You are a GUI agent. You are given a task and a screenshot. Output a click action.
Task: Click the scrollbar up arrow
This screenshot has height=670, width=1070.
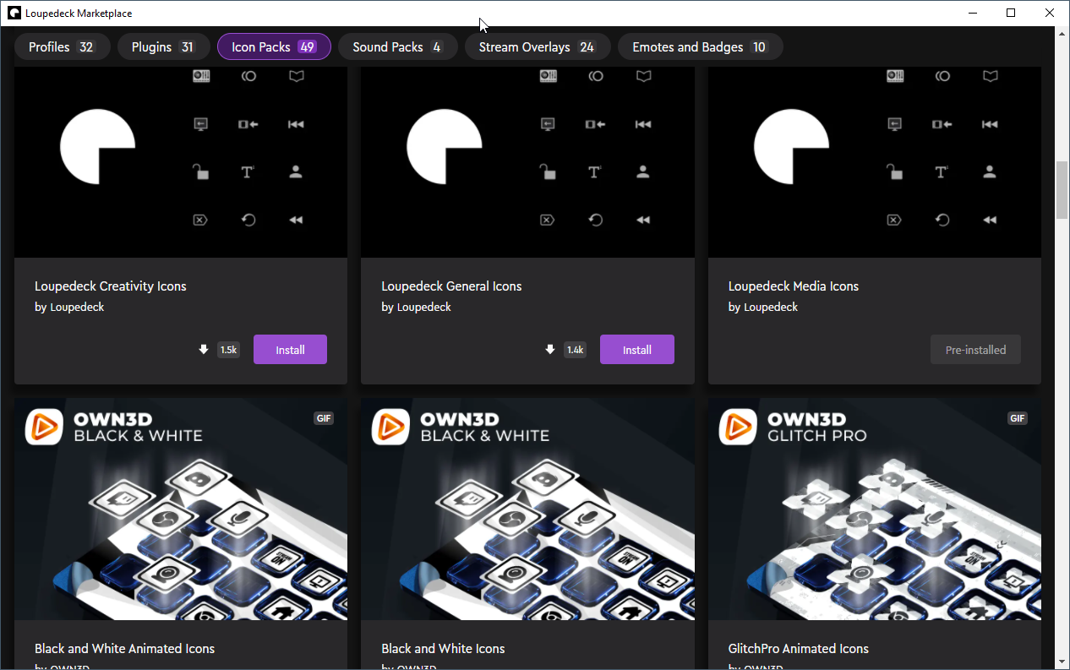coord(1062,34)
